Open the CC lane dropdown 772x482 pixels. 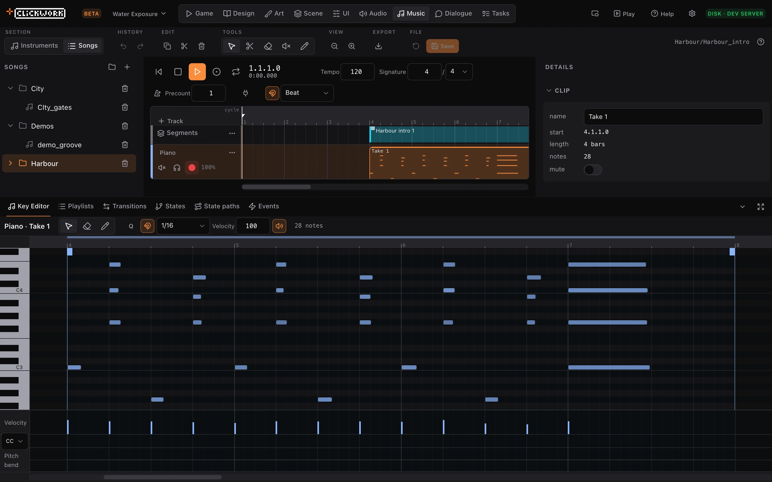(14, 441)
